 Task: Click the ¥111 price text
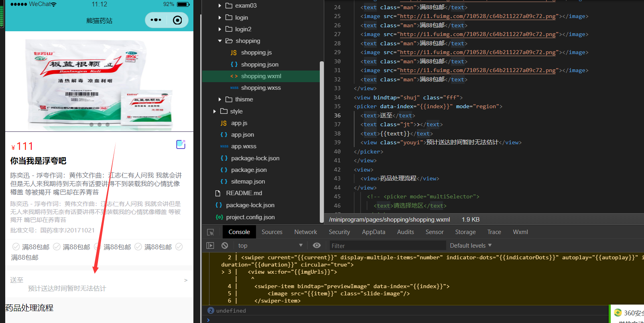click(22, 146)
